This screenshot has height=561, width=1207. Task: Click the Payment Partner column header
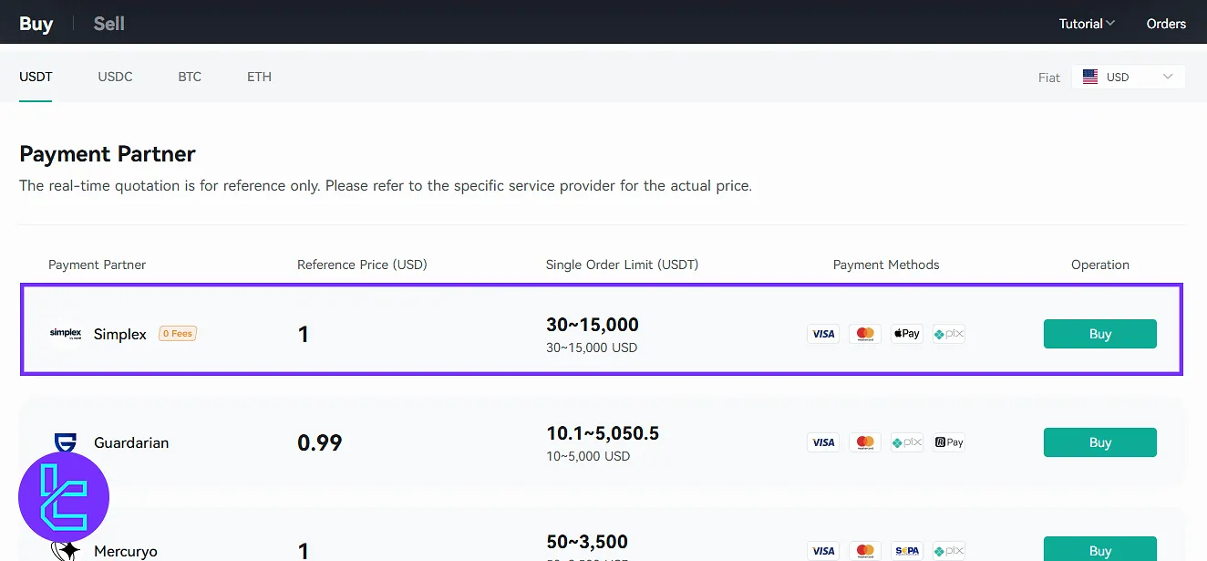98,265
